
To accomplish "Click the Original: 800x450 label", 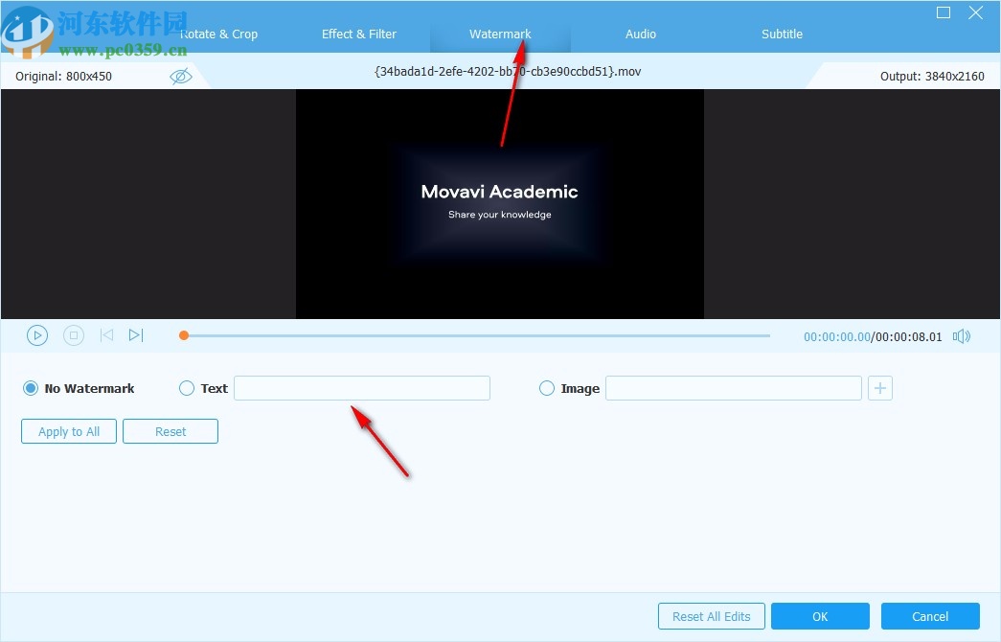I will click(x=64, y=77).
